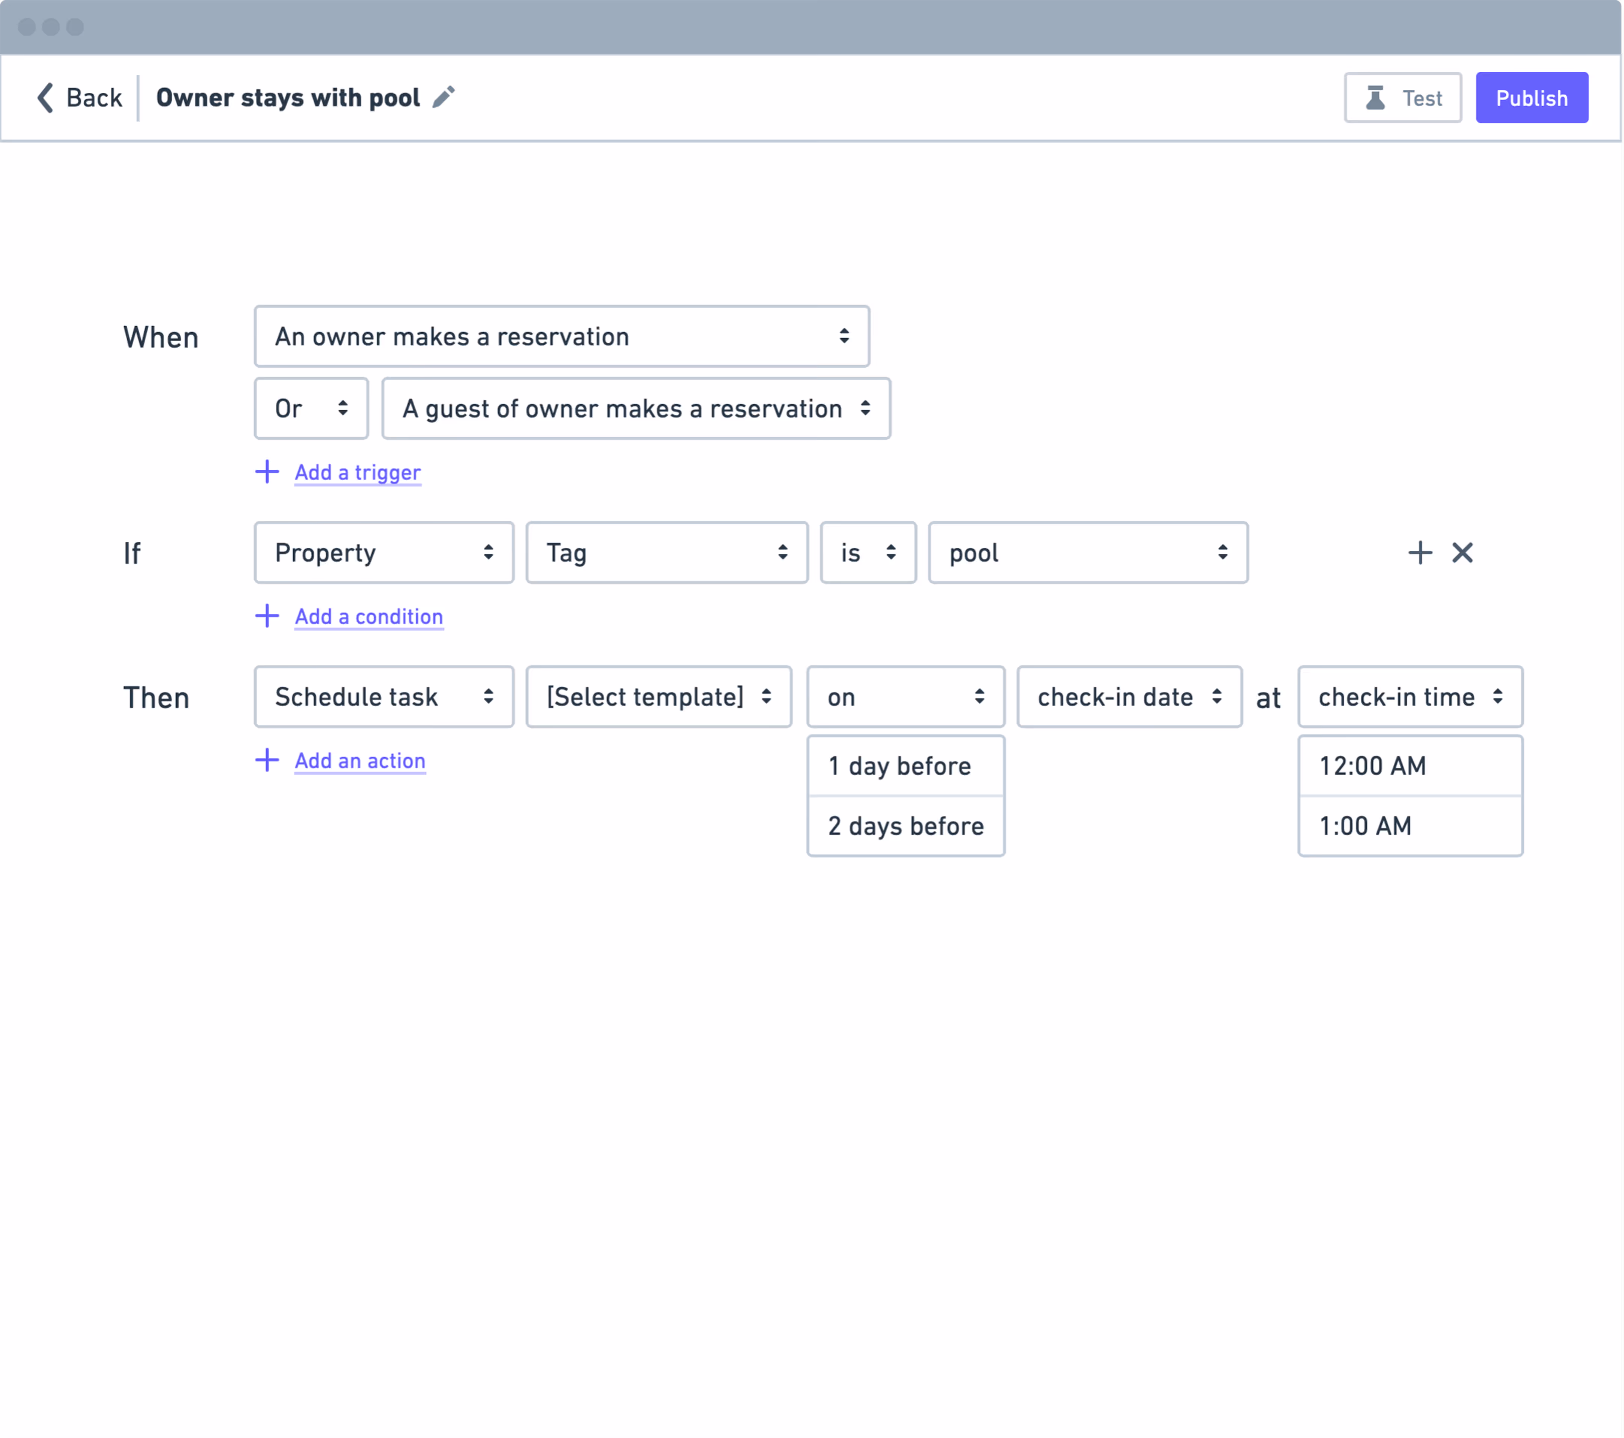Viewport: 1624px width, 1438px height.
Task: Expand the Property condition dropdown
Action: click(x=384, y=553)
